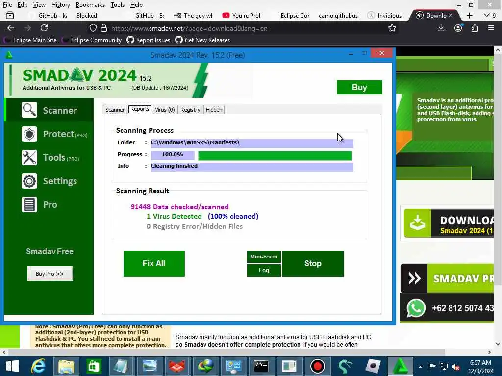Open the Firefox hamburger application menu
Image resolution: width=502 pixels, height=376 pixels.
491,28
